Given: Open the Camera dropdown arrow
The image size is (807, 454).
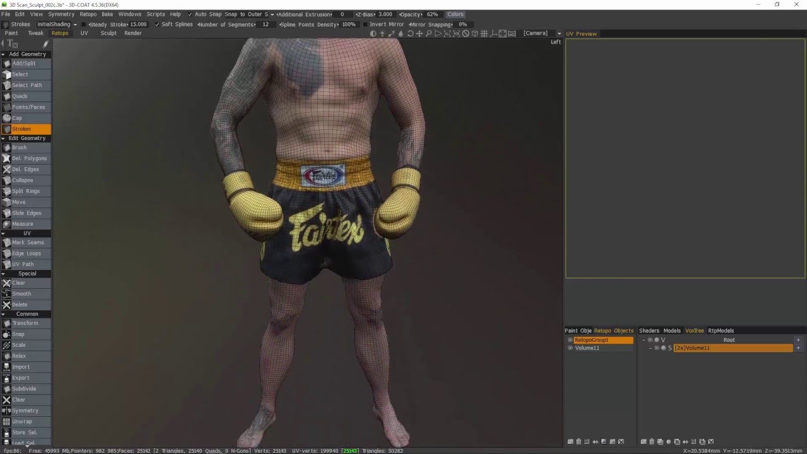Looking at the screenshot, I should pos(559,33).
